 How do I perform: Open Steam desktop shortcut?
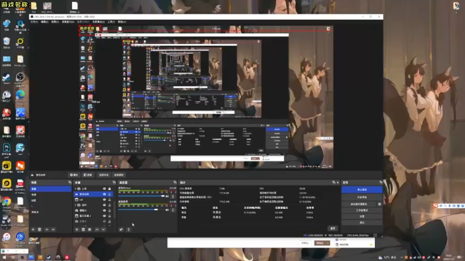click(x=6, y=79)
